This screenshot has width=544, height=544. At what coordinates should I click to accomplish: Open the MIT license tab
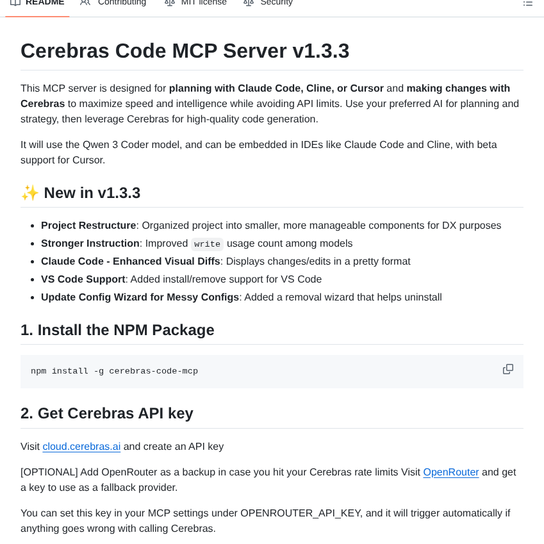[x=203, y=3]
